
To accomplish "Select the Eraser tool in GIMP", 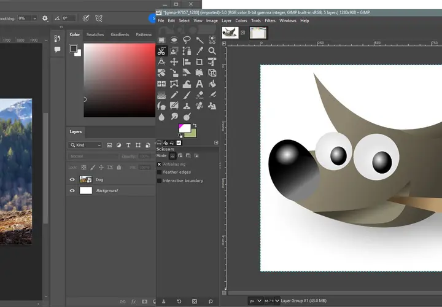I will 200,95.
